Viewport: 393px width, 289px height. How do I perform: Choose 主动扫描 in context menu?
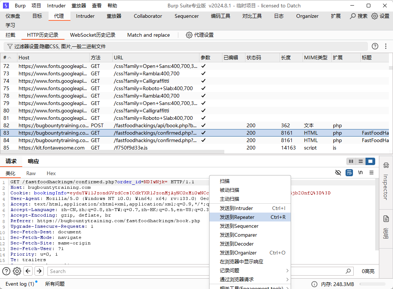(x=250, y=199)
